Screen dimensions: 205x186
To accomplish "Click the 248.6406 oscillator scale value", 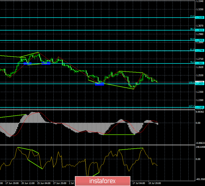I will [x=200, y=147].
